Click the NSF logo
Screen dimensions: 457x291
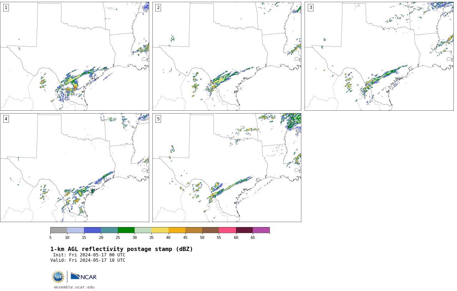[58, 277]
